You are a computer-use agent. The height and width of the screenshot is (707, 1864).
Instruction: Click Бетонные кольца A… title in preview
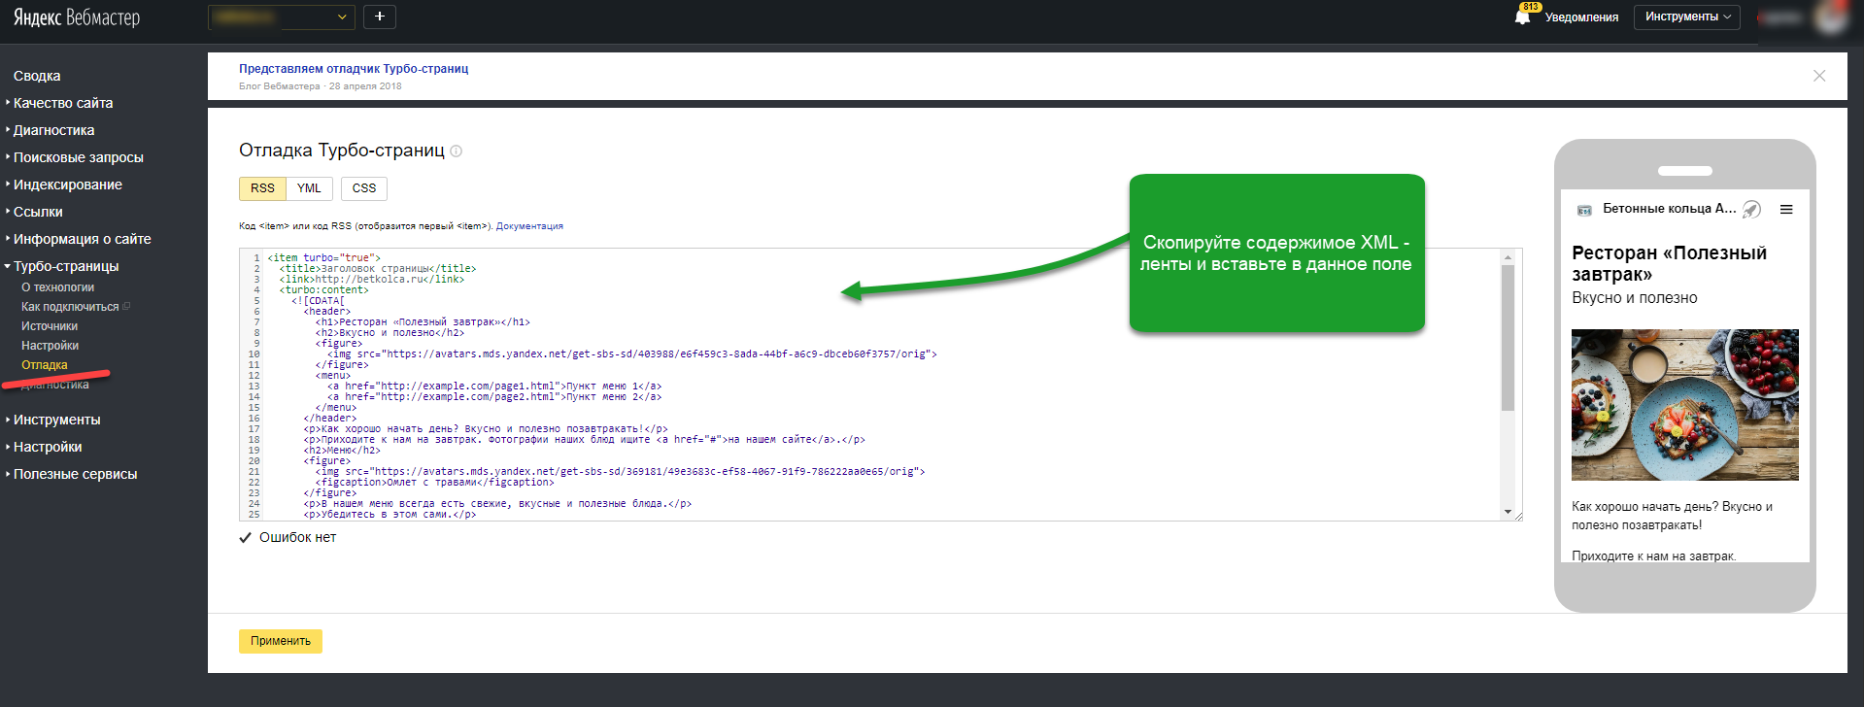tap(1669, 209)
